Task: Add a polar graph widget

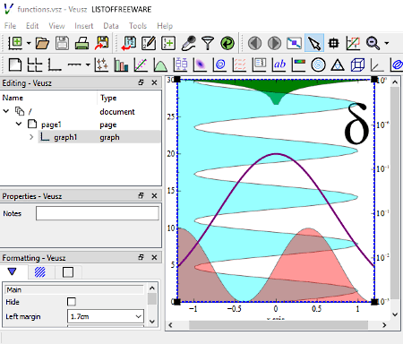Action: [x=318, y=64]
